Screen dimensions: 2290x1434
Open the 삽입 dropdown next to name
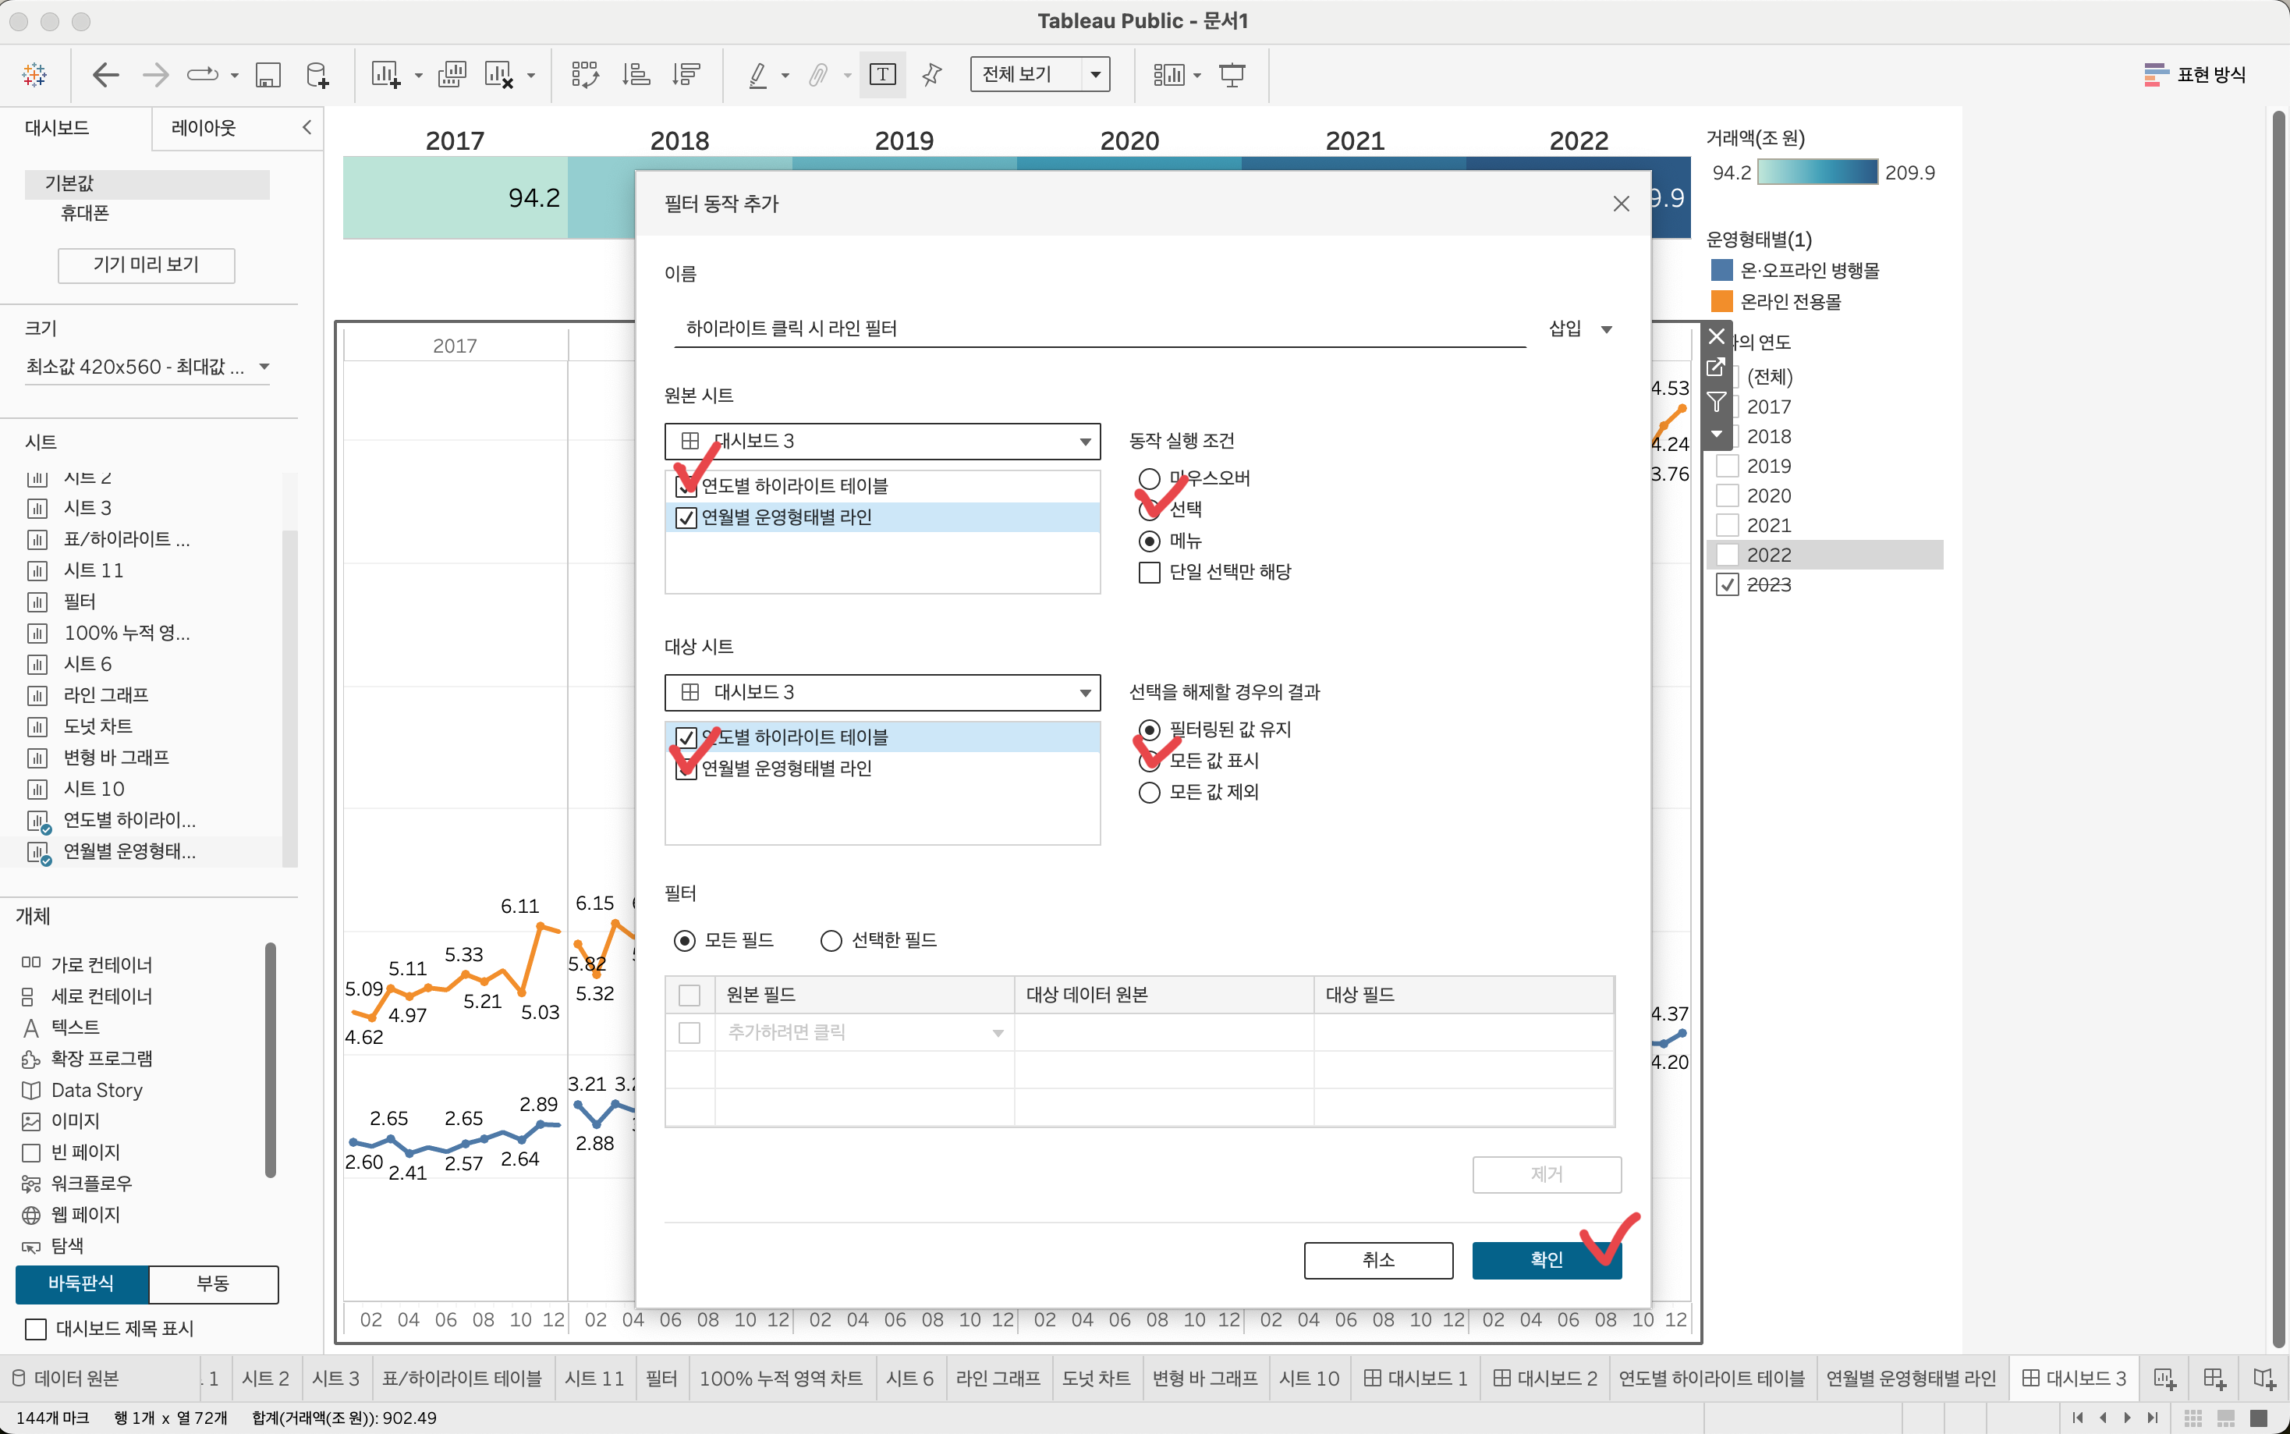click(1580, 329)
